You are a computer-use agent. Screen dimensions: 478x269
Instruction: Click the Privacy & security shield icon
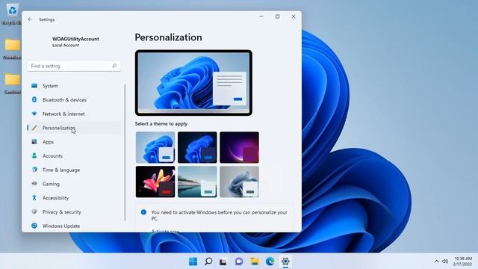(x=34, y=211)
